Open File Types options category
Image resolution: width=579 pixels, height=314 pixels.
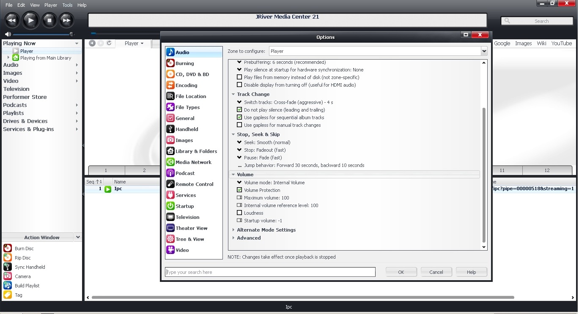tap(194, 107)
